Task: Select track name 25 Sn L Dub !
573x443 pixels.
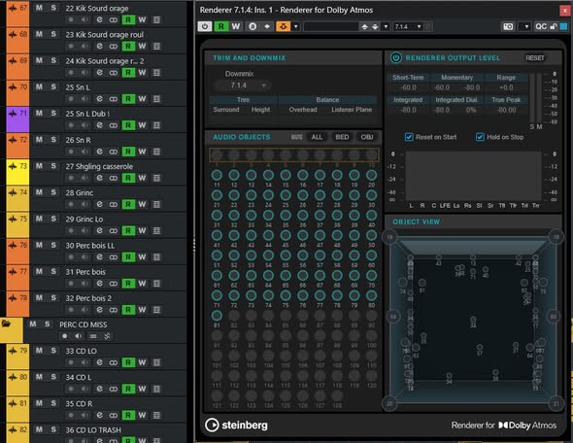Action: pyautogui.click(x=87, y=114)
